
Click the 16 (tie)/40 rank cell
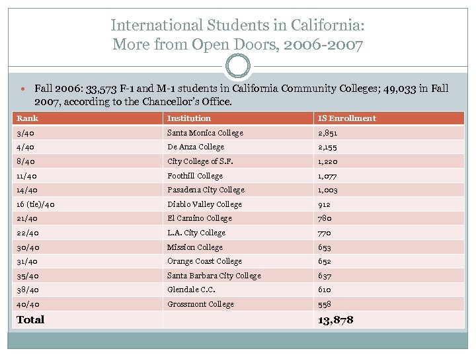[x=37, y=204]
